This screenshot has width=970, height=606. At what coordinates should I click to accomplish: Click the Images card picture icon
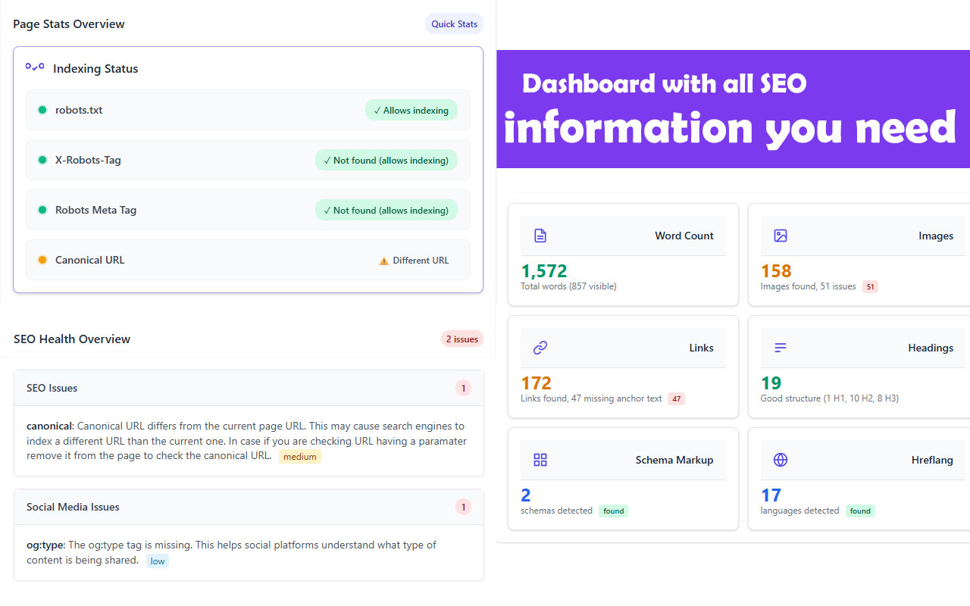point(781,236)
